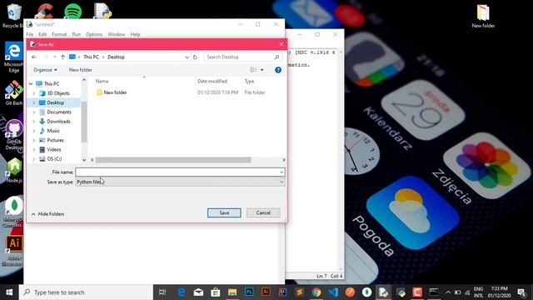
Task: Open Postman from taskbar
Action: (x=350, y=292)
